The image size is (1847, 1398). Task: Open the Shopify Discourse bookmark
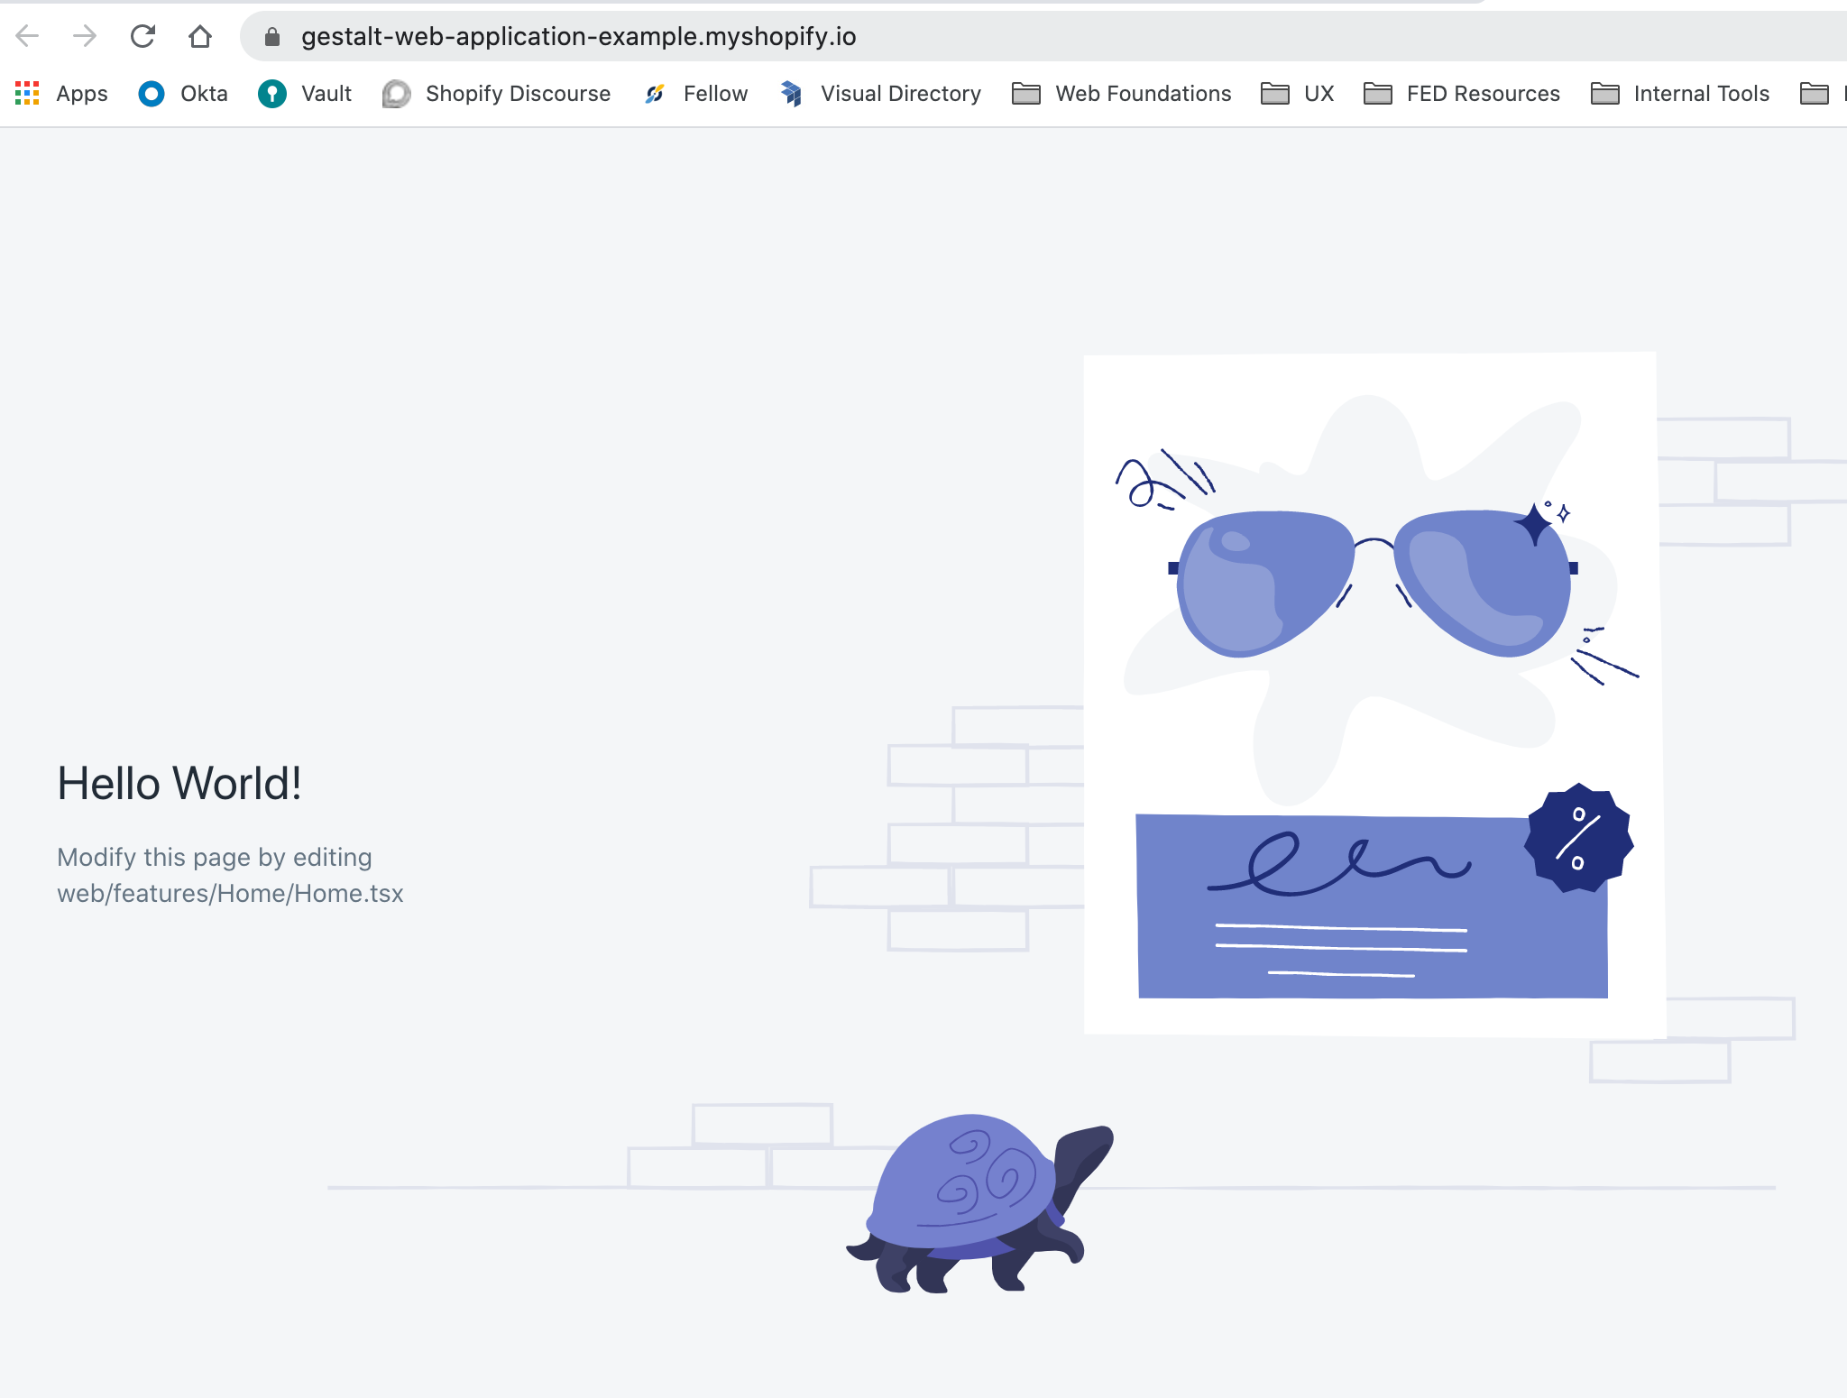click(497, 94)
